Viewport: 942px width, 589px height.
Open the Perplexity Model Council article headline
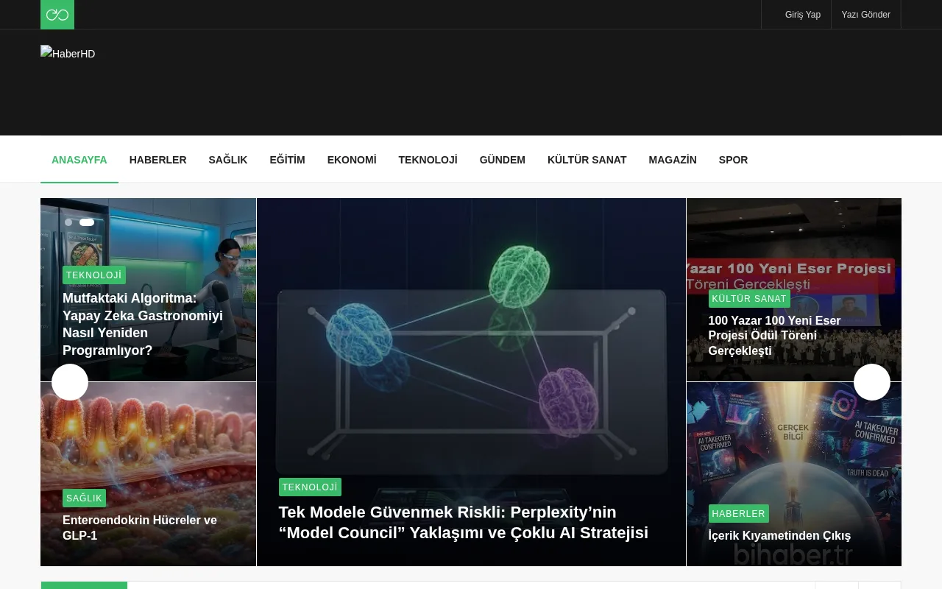click(x=463, y=522)
